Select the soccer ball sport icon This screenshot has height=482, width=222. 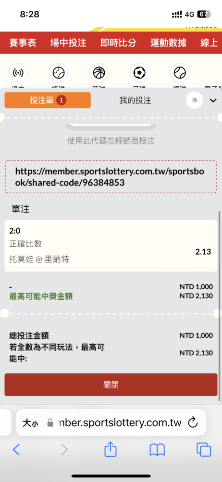point(139,73)
